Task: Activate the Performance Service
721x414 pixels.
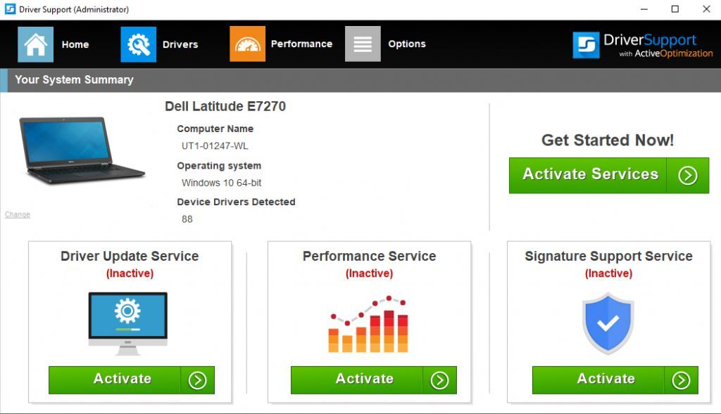Action: tap(373, 380)
